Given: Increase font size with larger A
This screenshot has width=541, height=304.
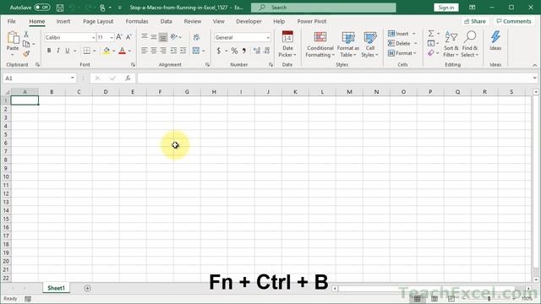Looking at the screenshot, I should (x=119, y=37).
